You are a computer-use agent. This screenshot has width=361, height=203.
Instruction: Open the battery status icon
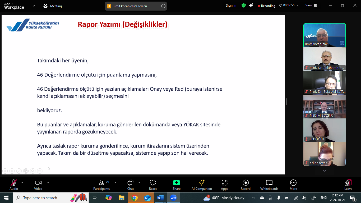click(x=287, y=198)
